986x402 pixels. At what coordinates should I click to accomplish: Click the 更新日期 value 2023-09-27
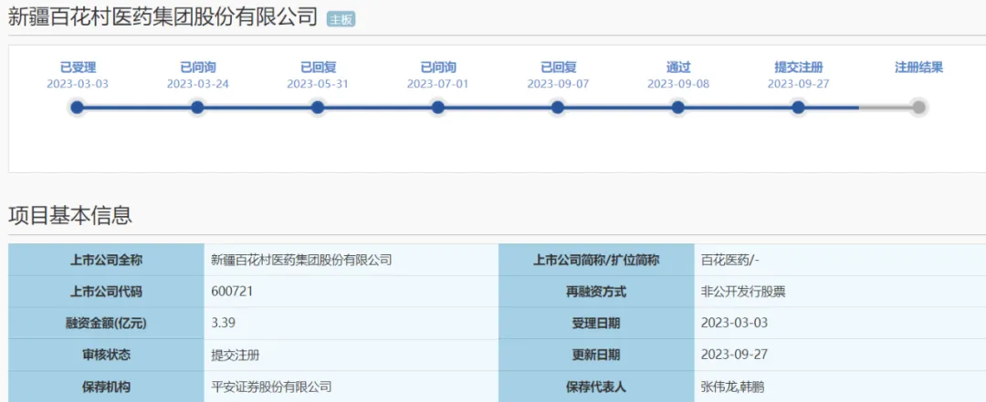pos(734,355)
